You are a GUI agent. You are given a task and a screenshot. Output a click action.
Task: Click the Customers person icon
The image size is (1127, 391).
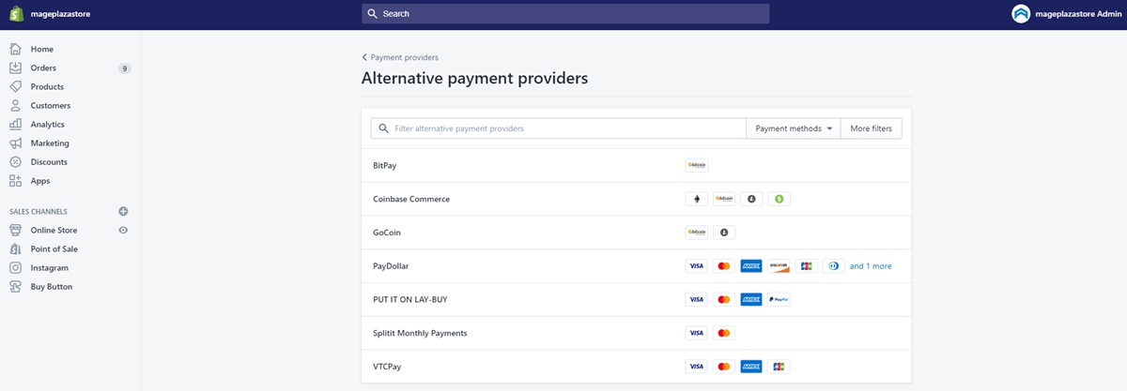(x=15, y=105)
